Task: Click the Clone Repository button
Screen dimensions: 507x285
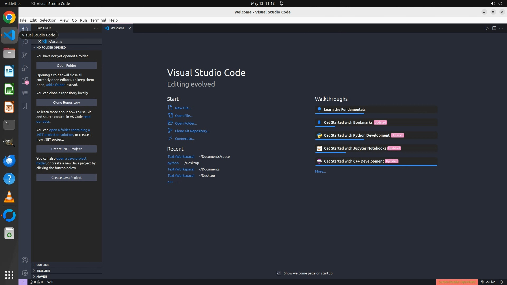Action: [x=66, y=102]
